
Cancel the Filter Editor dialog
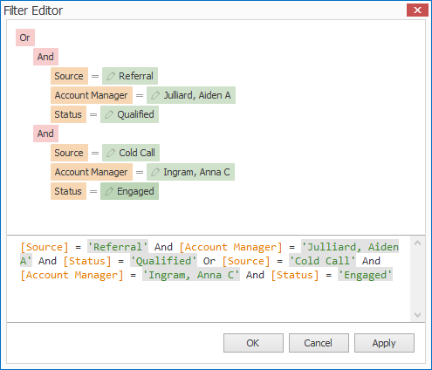click(319, 343)
